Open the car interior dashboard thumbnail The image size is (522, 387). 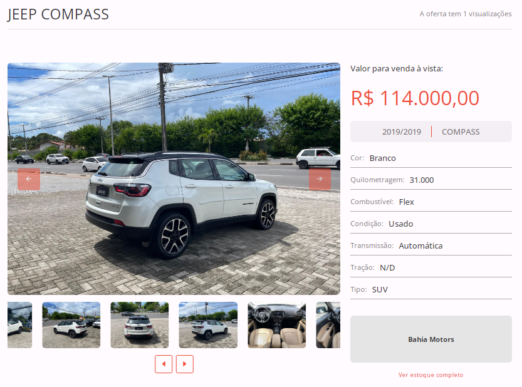coord(276,325)
